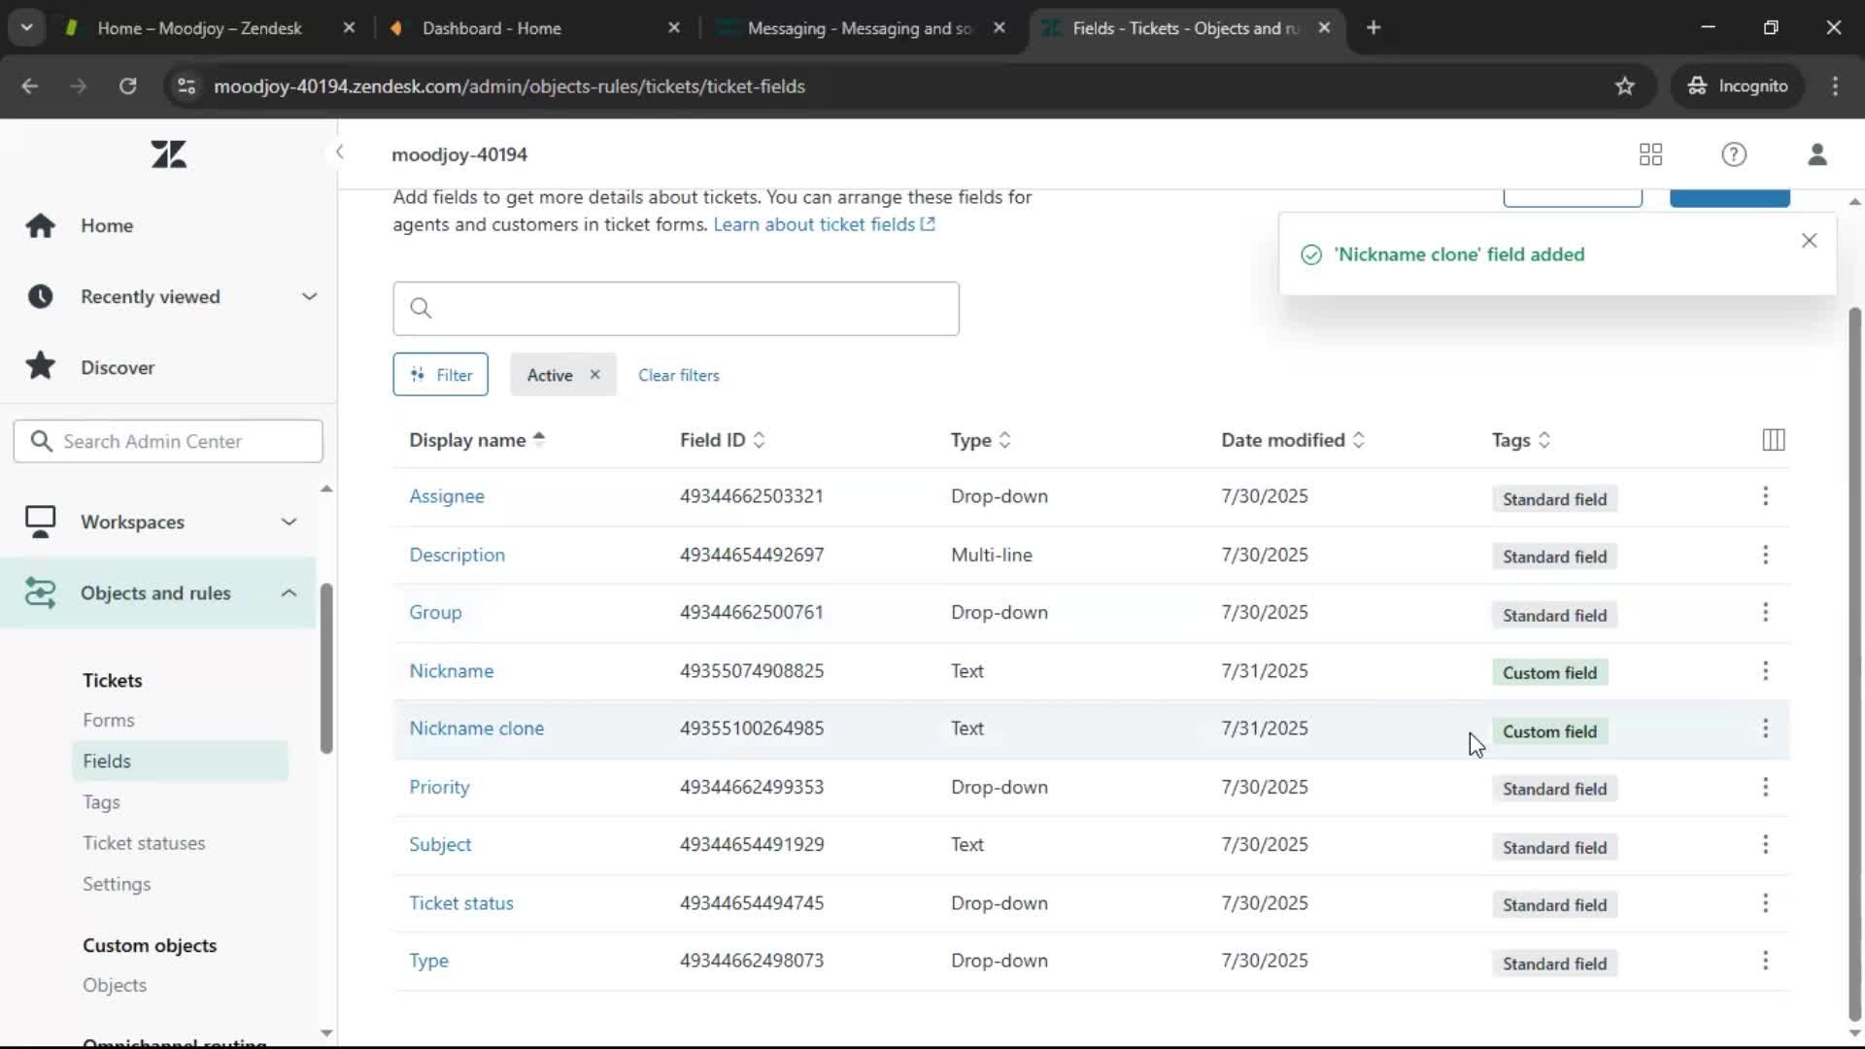The width and height of the screenshot is (1865, 1049).
Task: Click the Custom field tag on Nickname row
Action: [x=1549, y=672]
